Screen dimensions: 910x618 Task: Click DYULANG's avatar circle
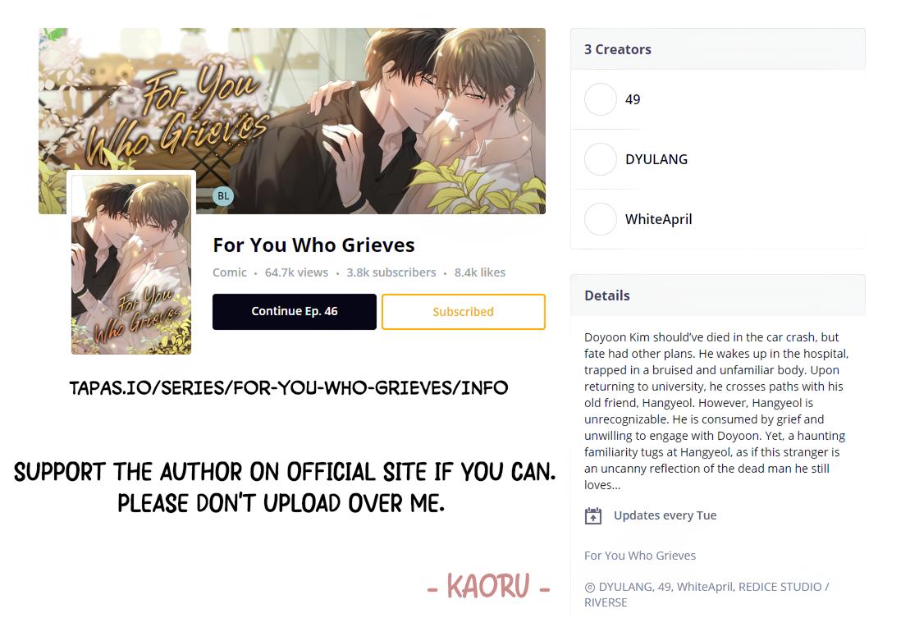click(x=601, y=159)
